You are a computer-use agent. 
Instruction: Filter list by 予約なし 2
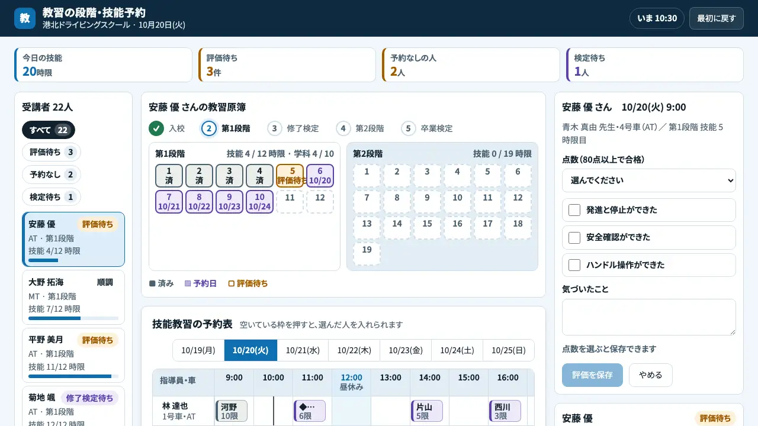click(x=52, y=175)
